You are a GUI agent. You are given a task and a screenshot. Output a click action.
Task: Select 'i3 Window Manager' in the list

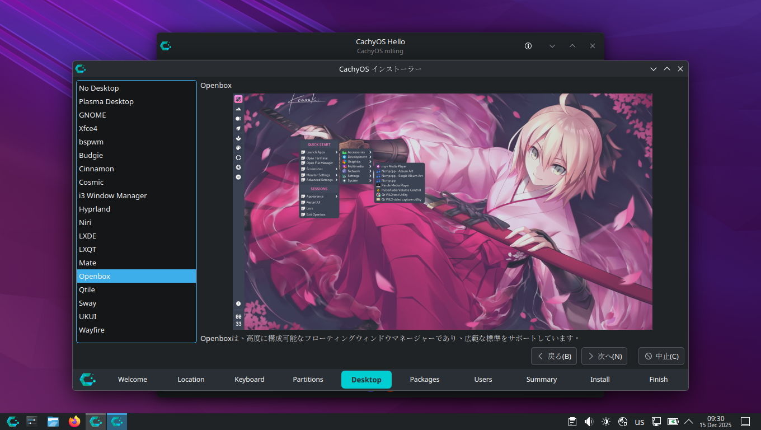(137, 195)
